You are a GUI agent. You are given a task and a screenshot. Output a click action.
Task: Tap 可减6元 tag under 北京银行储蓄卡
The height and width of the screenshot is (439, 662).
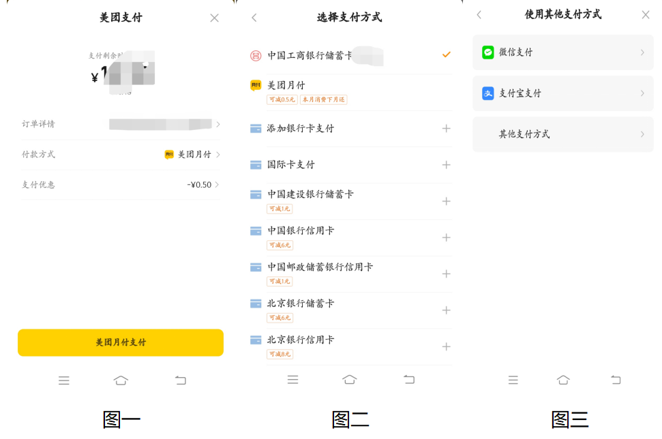click(280, 318)
